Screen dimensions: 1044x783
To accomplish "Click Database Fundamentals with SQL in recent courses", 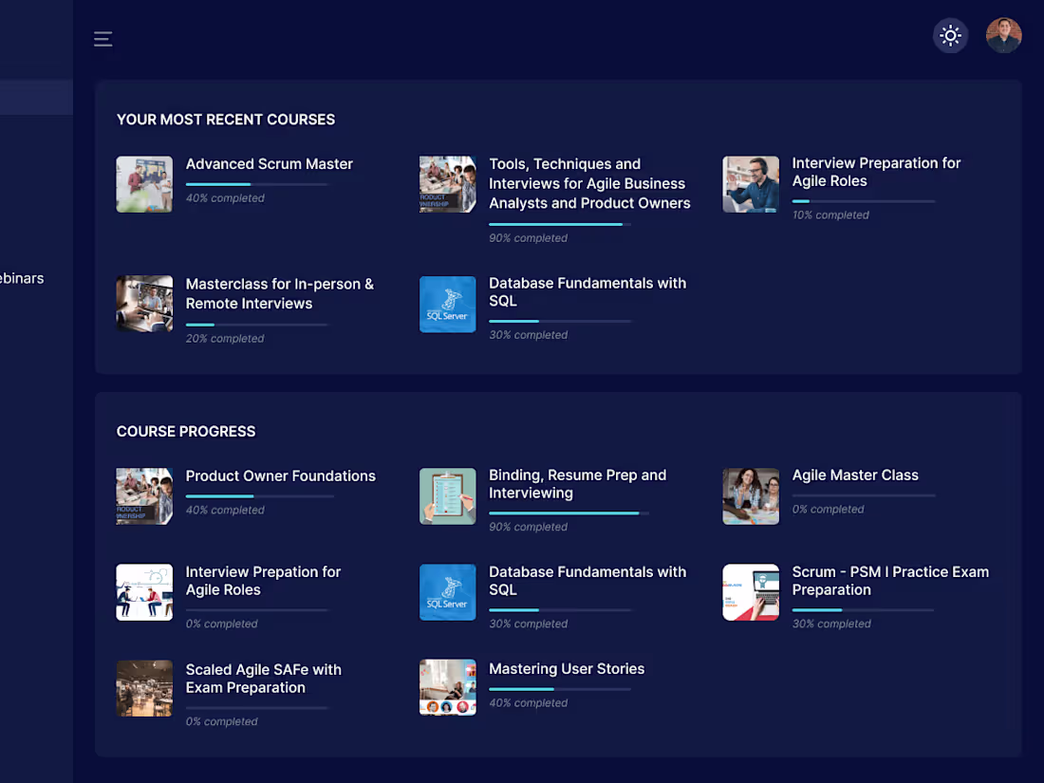I will [x=587, y=291].
